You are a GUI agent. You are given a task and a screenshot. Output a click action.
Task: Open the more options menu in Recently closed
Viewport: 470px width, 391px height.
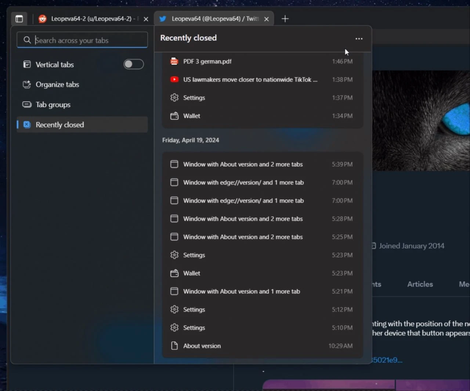(359, 39)
